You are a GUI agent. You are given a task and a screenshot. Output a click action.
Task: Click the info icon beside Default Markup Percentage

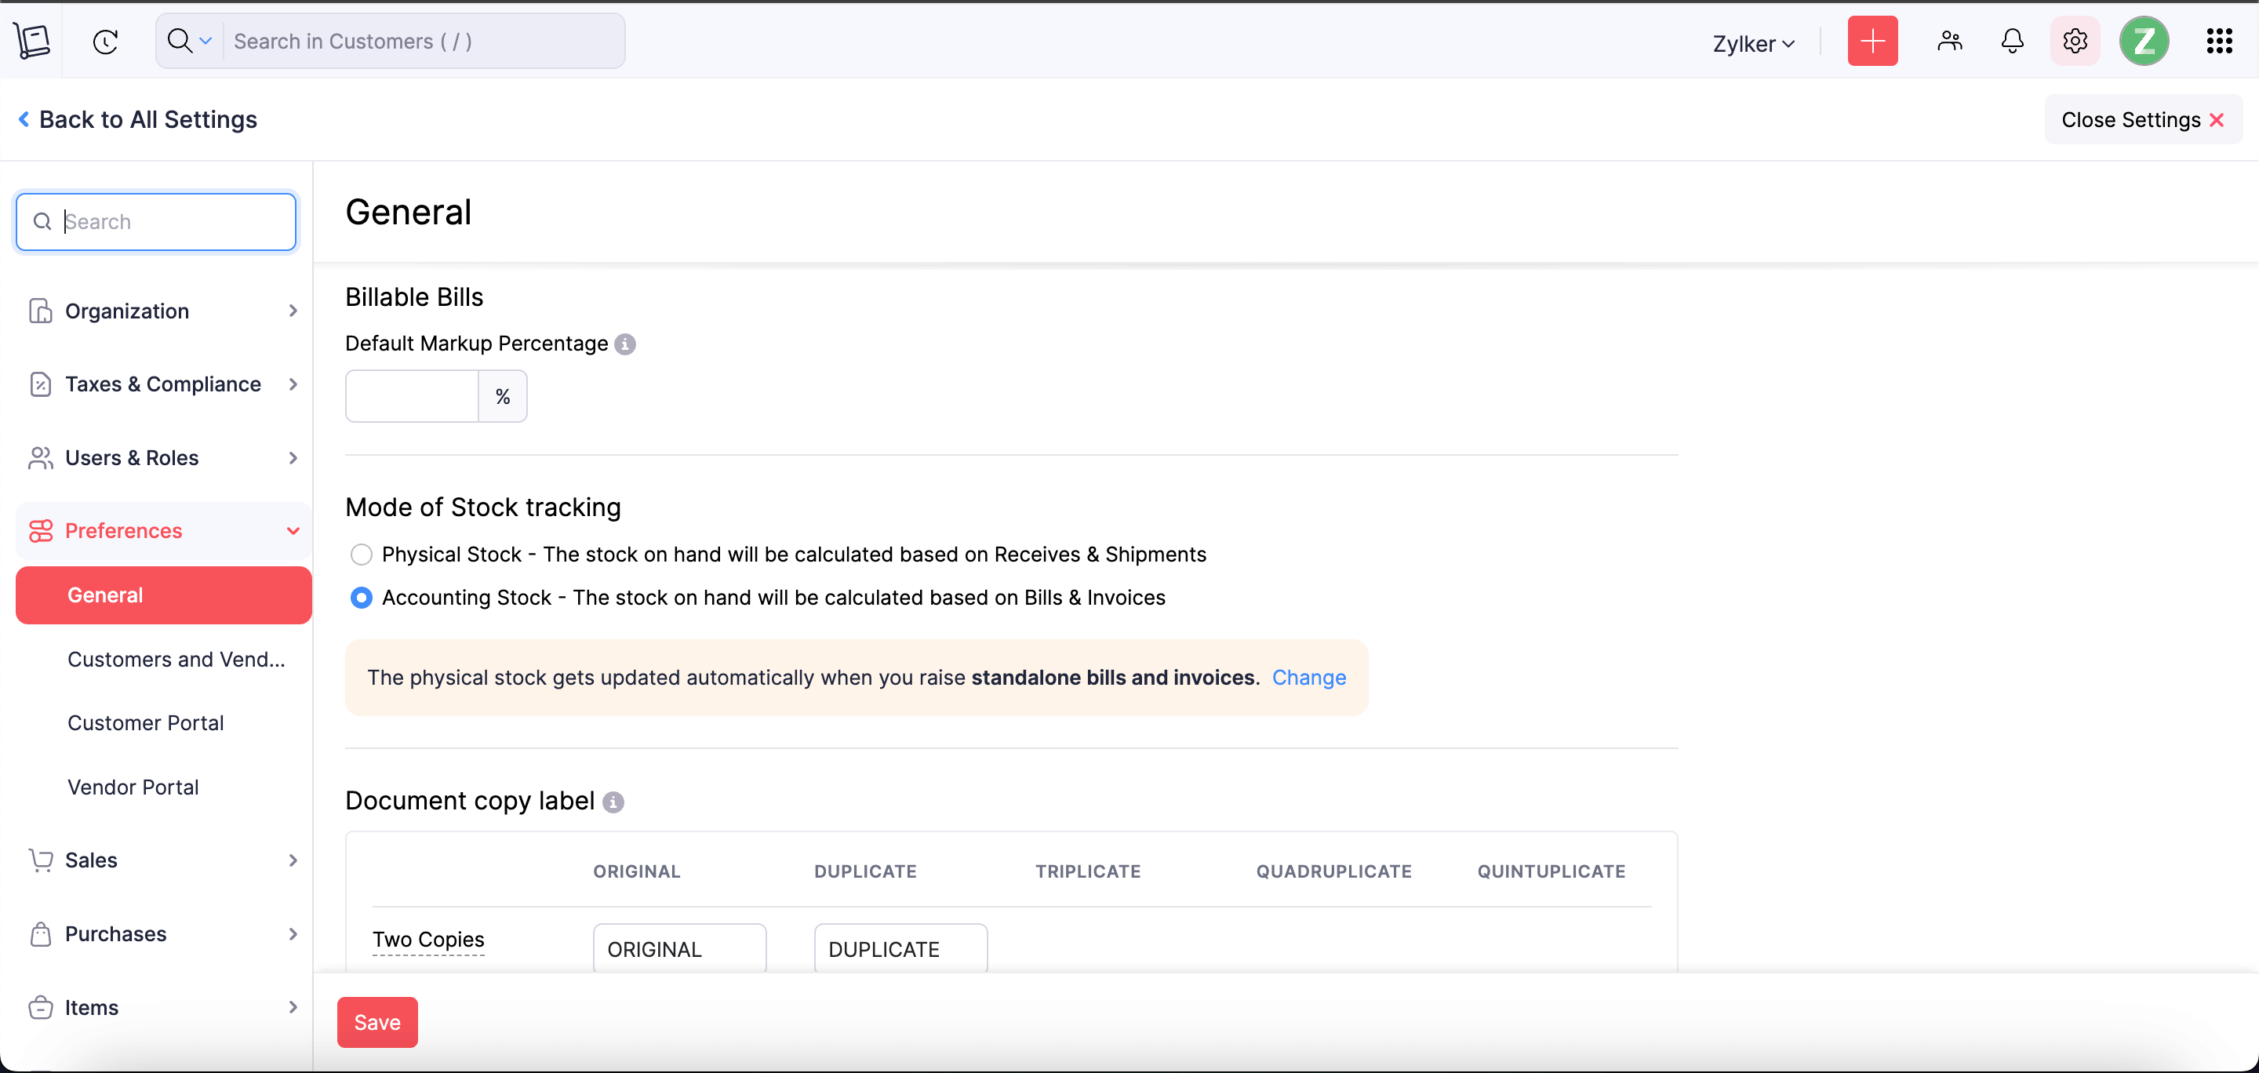pos(624,344)
